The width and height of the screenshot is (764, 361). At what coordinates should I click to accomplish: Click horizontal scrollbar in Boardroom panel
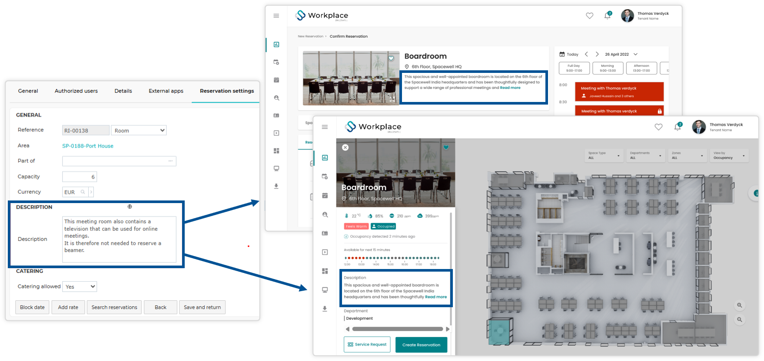pos(398,329)
